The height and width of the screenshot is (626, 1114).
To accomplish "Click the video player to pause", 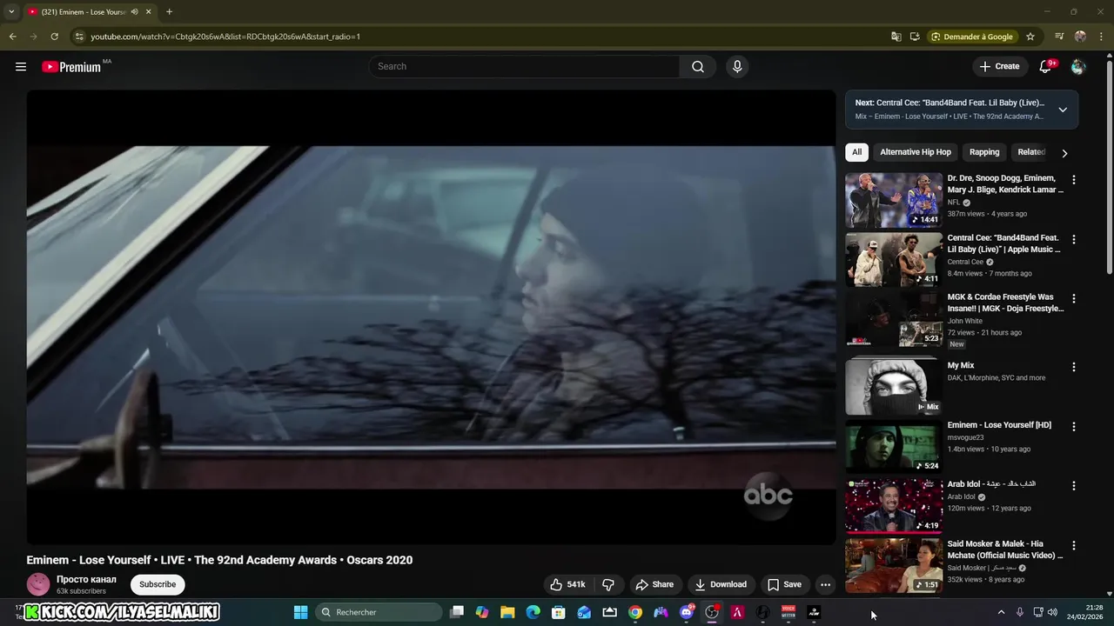I will point(431,317).
